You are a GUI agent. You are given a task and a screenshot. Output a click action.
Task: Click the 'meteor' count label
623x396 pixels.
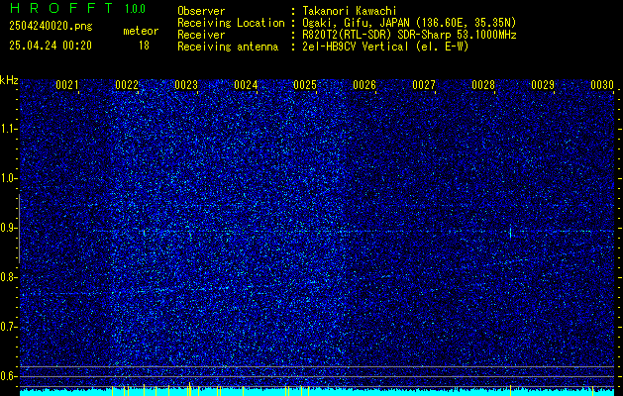tap(141, 31)
